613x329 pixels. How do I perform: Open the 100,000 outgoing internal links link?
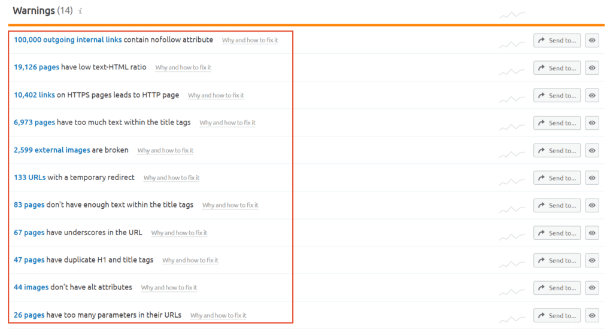68,40
